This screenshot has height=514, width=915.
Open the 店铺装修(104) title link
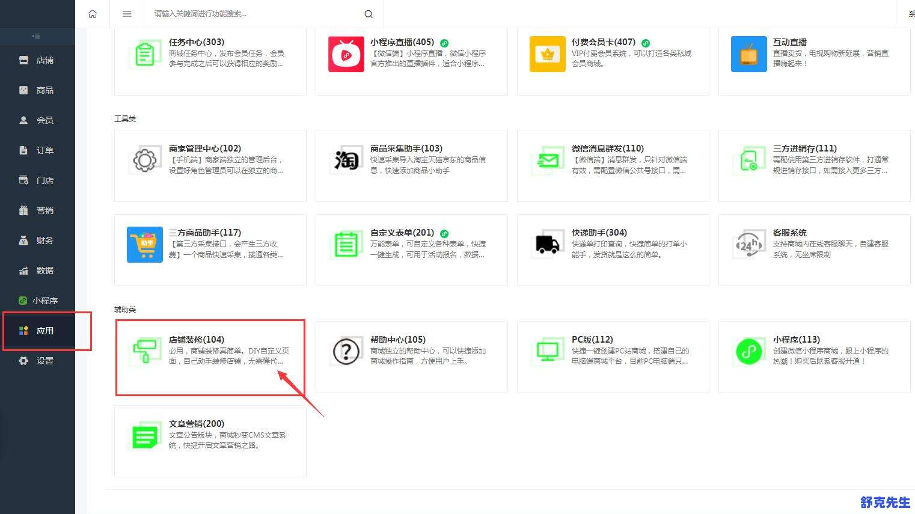(196, 340)
